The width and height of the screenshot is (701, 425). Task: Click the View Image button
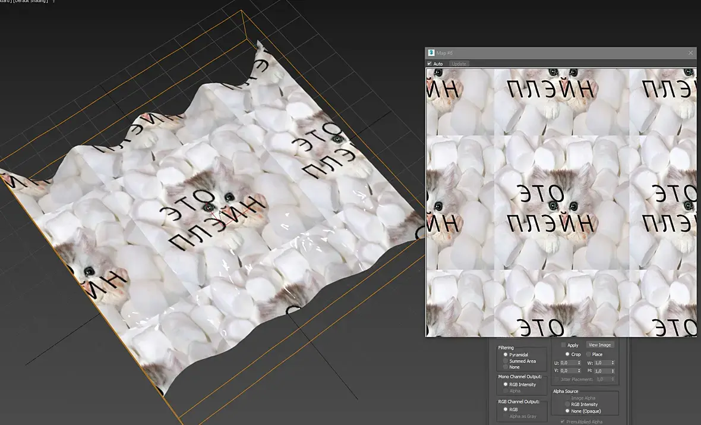click(x=599, y=345)
